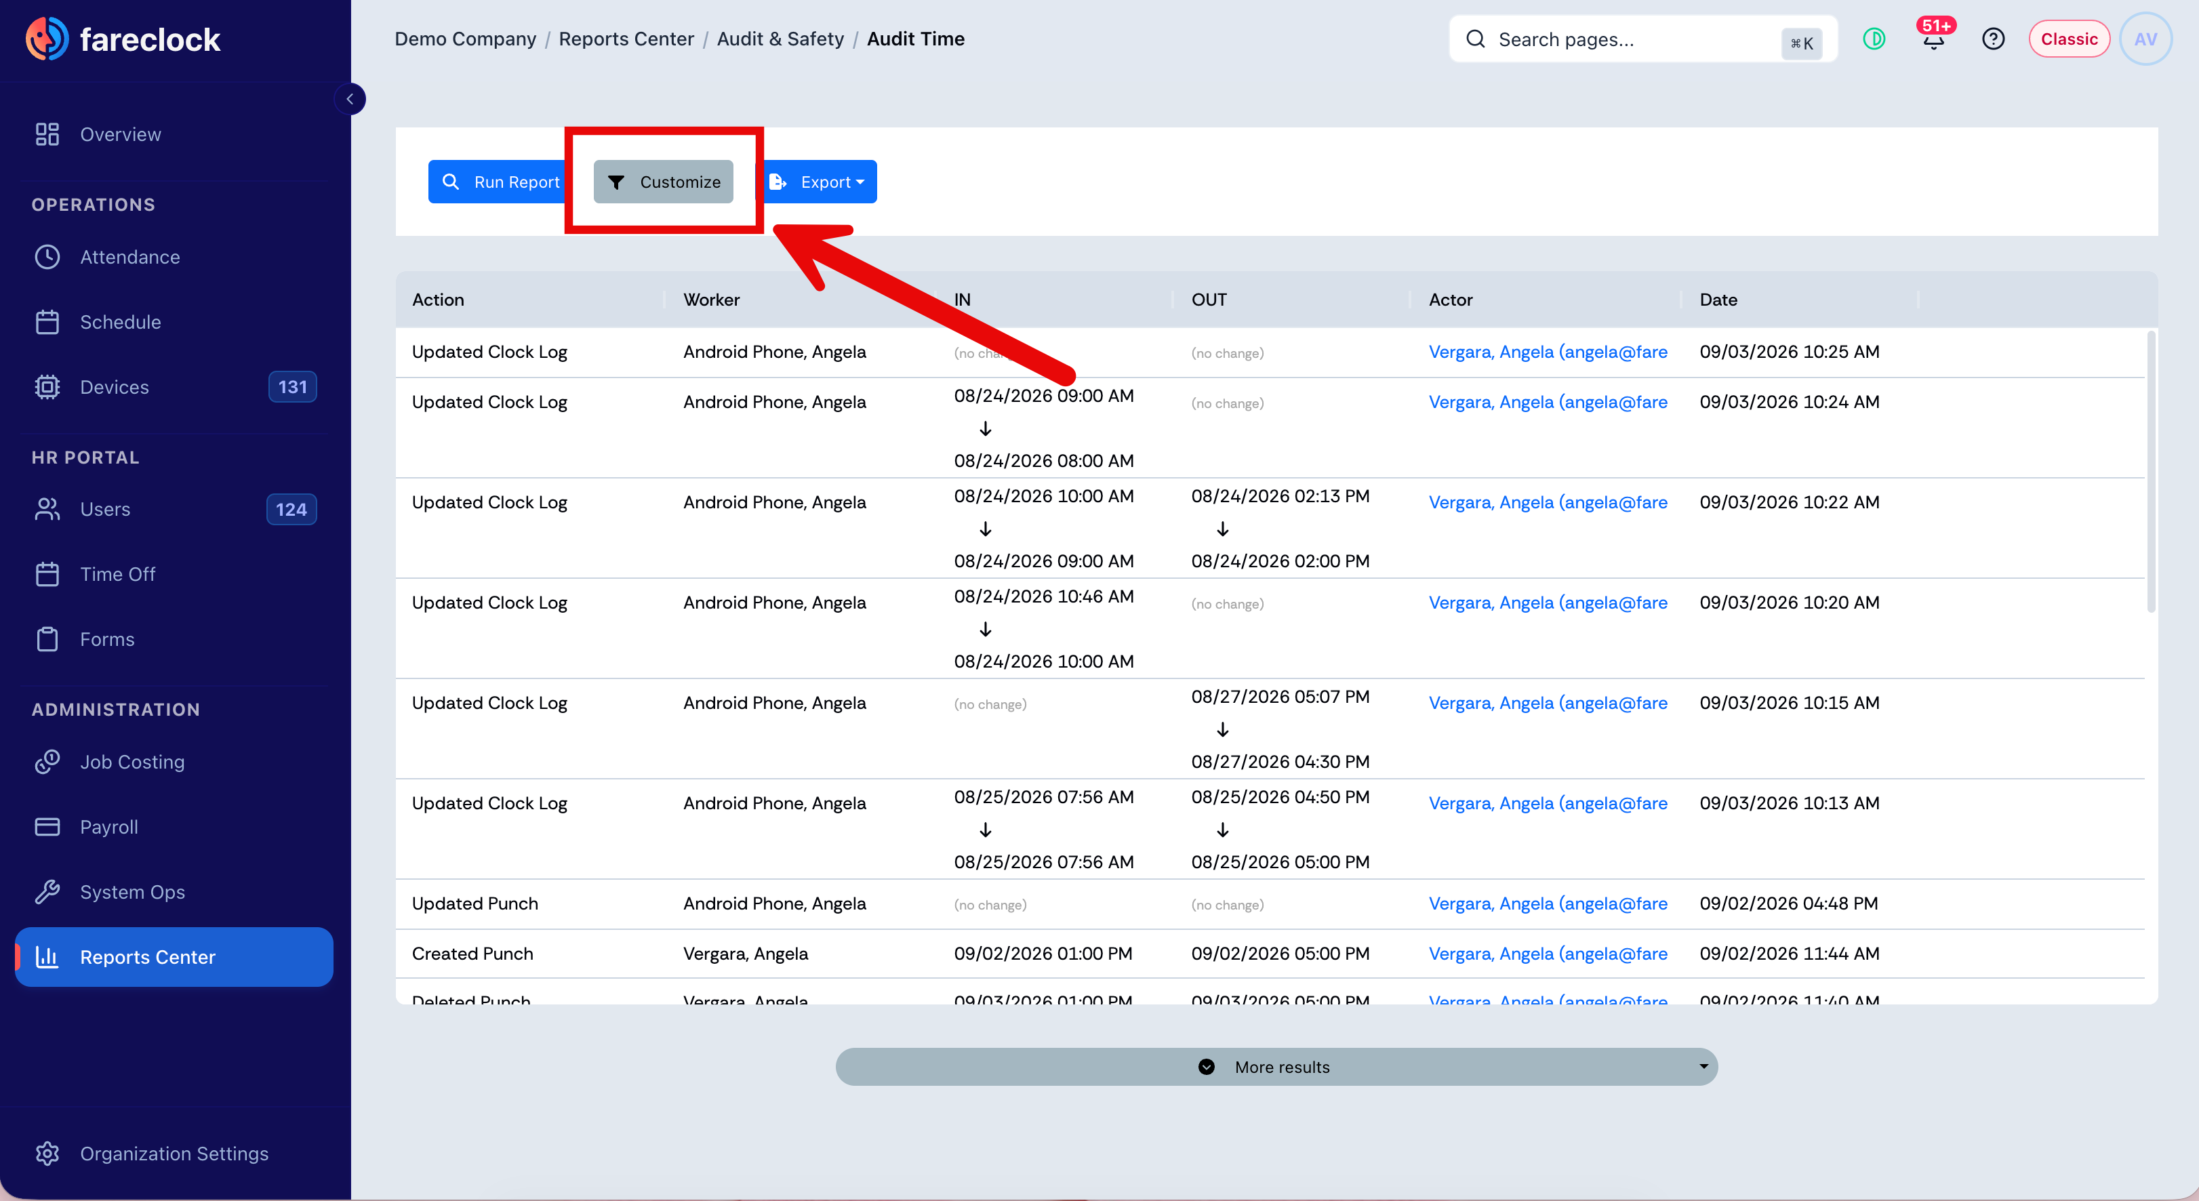Collapse the sidebar with chevron button
This screenshot has width=2199, height=1201.
pyautogui.click(x=350, y=99)
